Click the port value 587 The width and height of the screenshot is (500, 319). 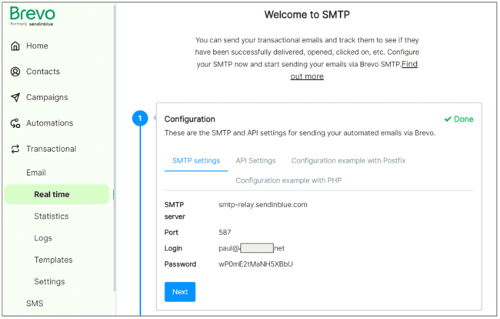pos(225,233)
